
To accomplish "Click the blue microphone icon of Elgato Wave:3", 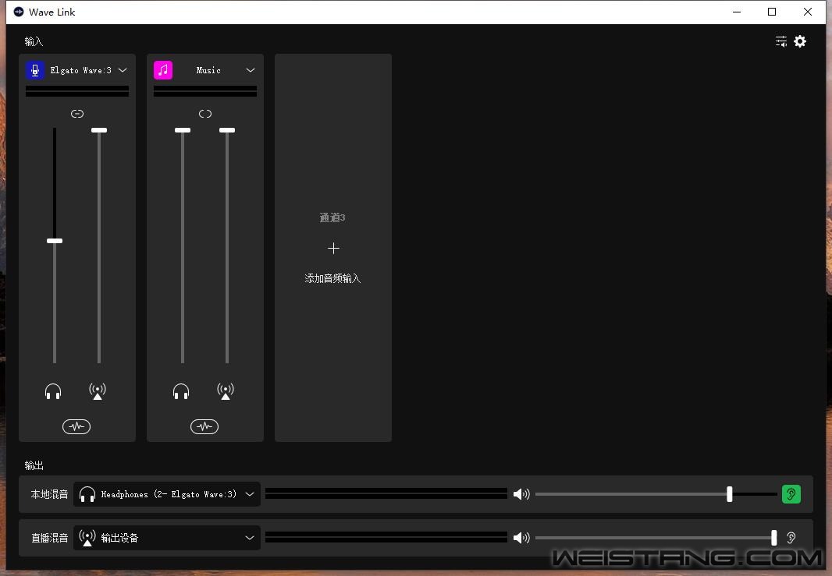I will (x=36, y=70).
